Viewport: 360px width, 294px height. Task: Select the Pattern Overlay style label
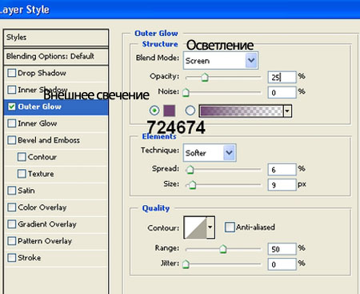pos(45,241)
